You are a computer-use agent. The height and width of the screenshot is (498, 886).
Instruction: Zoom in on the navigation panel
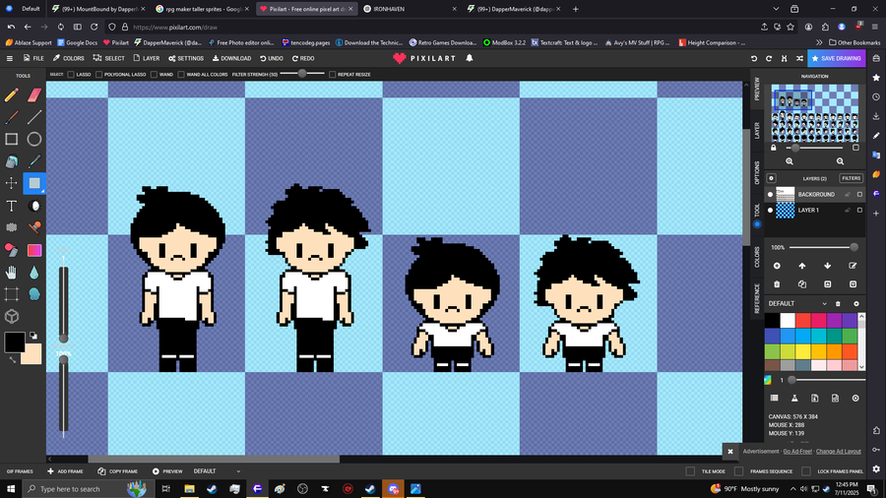[790, 161]
